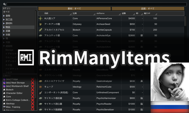Click the ガストロアナライザ item icon
This screenshot has height=113, width=189.
(x=41, y=81)
